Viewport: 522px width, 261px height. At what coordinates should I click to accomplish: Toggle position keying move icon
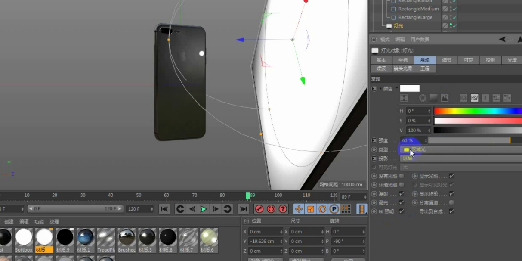(x=299, y=209)
